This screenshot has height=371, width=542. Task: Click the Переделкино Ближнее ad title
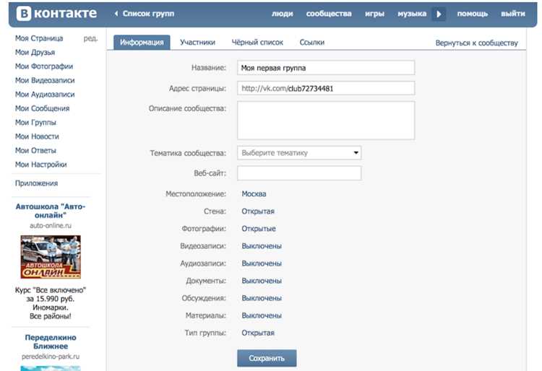point(51,341)
